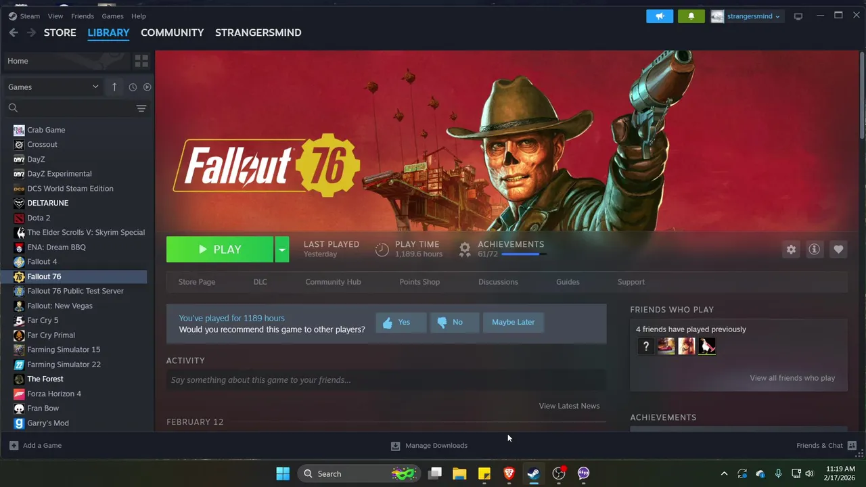
Task: Switch library to grid collections view
Action: 141,61
